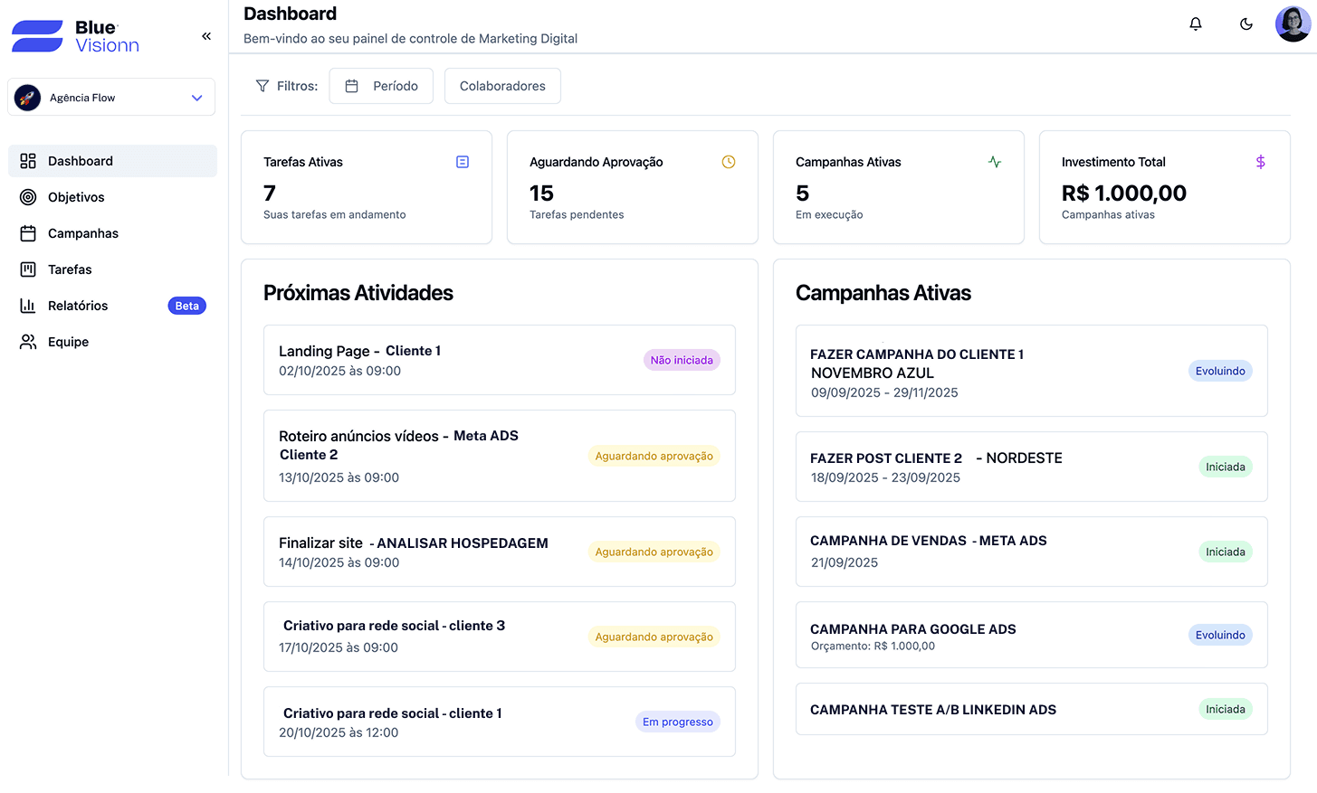Toggle dark mode with moon icon
The width and height of the screenshot is (1317, 793).
point(1246,24)
